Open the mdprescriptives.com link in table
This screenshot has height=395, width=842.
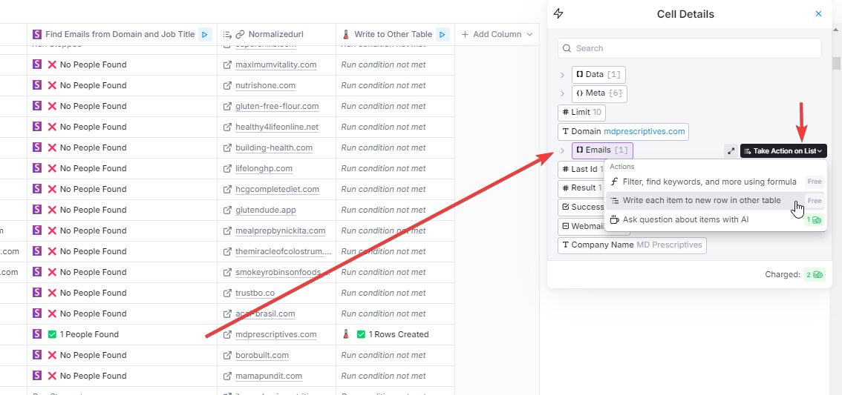(275, 334)
